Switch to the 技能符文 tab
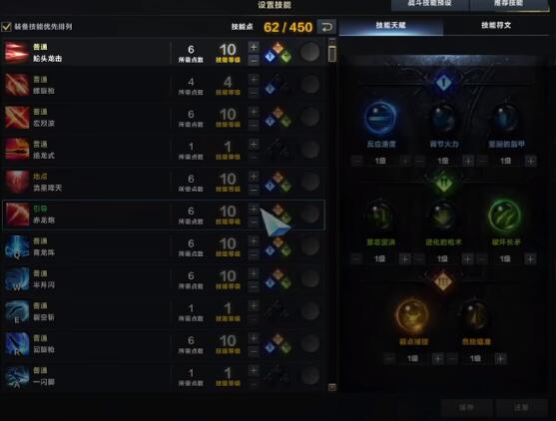 496,26
